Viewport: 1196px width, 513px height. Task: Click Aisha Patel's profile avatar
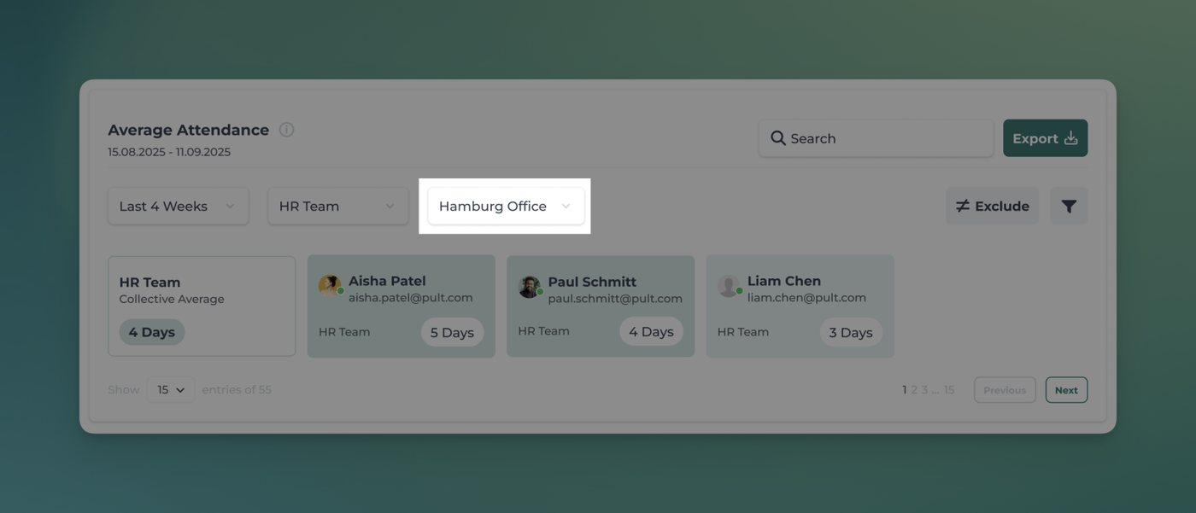[330, 286]
